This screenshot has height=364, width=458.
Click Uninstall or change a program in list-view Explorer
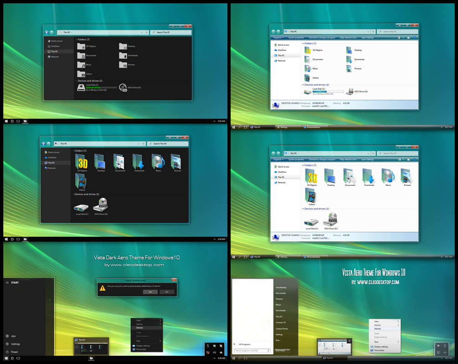[322, 38]
